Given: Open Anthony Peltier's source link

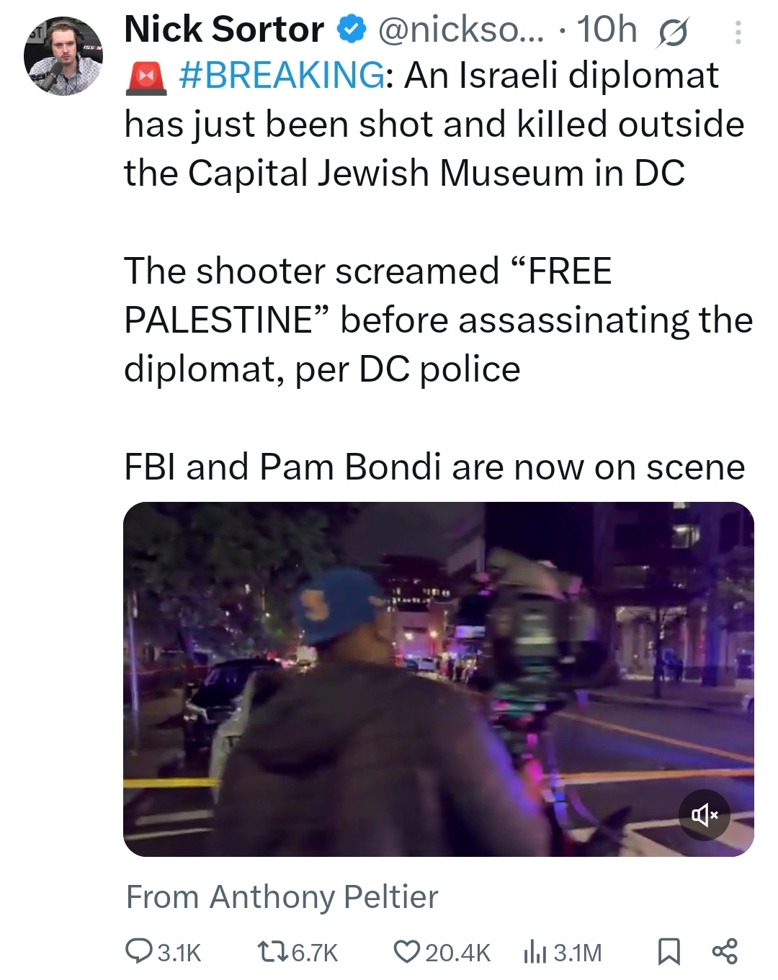Looking at the screenshot, I should (282, 896).
